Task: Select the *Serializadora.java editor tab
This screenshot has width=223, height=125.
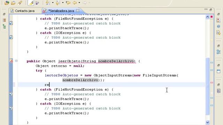Action: click(x=61, y=11)
